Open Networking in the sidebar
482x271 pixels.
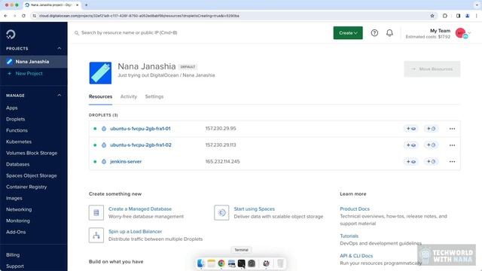19,209
